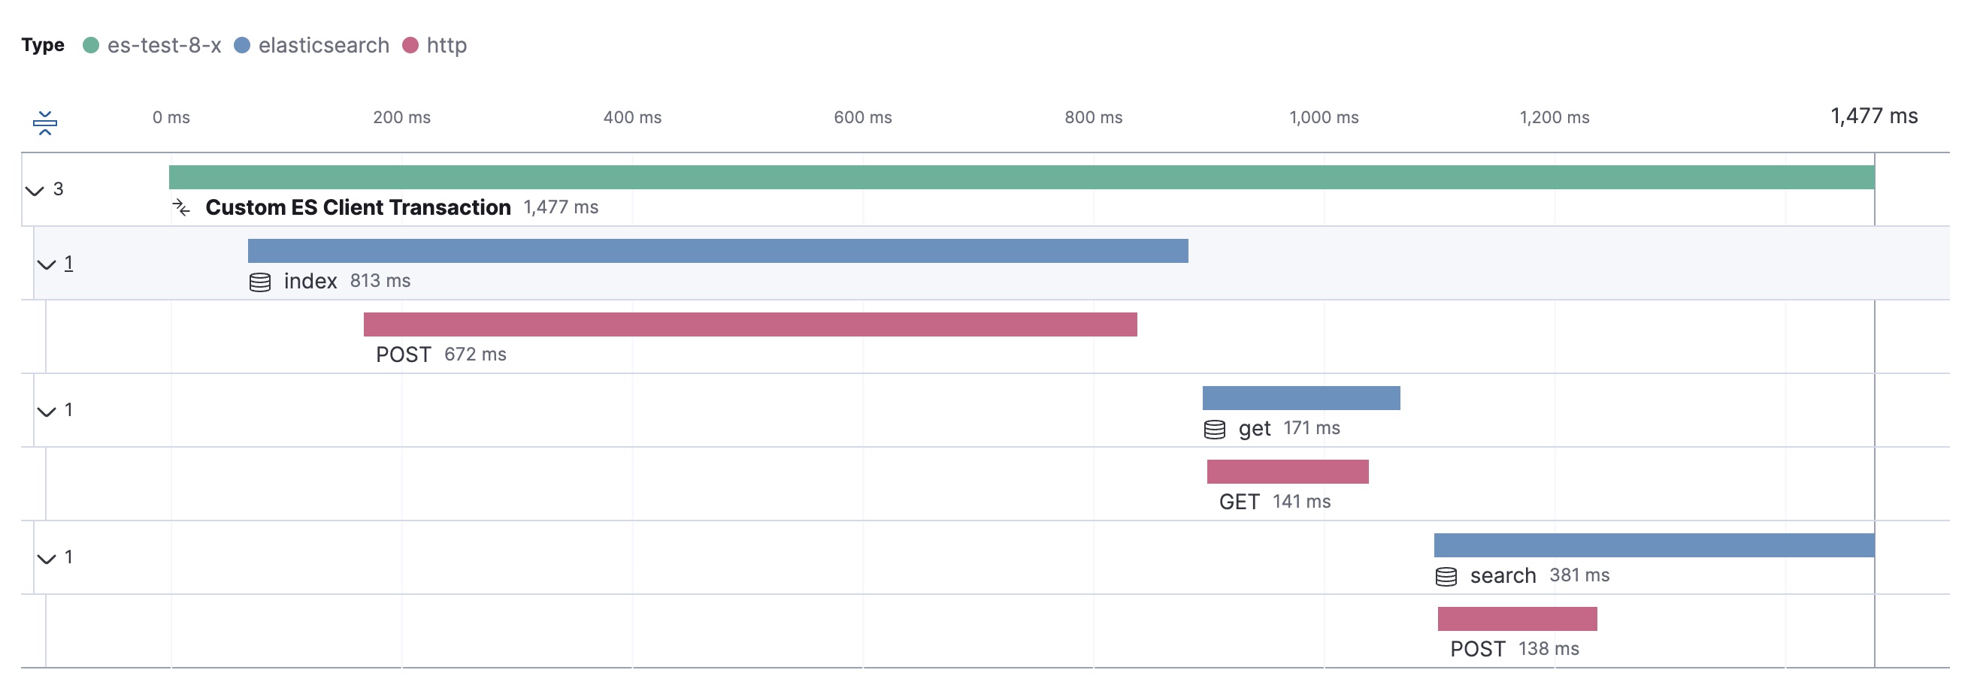
Task: Collapse the search span group with its chevron
Action: point(47,557)
